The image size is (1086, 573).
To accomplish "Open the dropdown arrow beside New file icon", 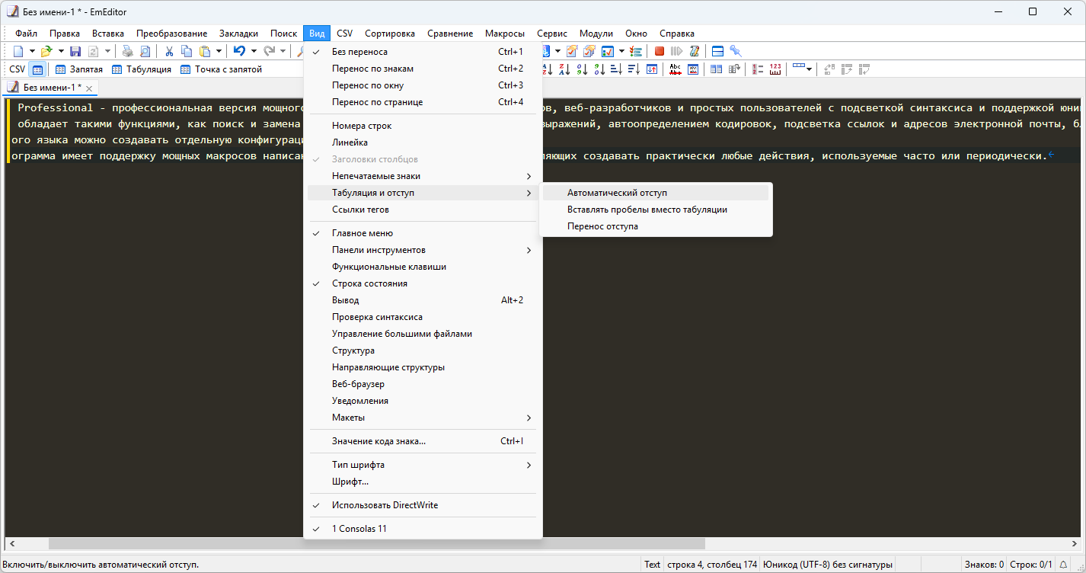I will point(32,51).
